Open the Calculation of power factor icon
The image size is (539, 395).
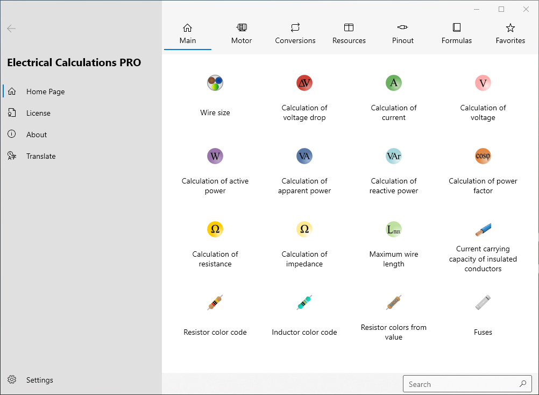click(483, 156)
